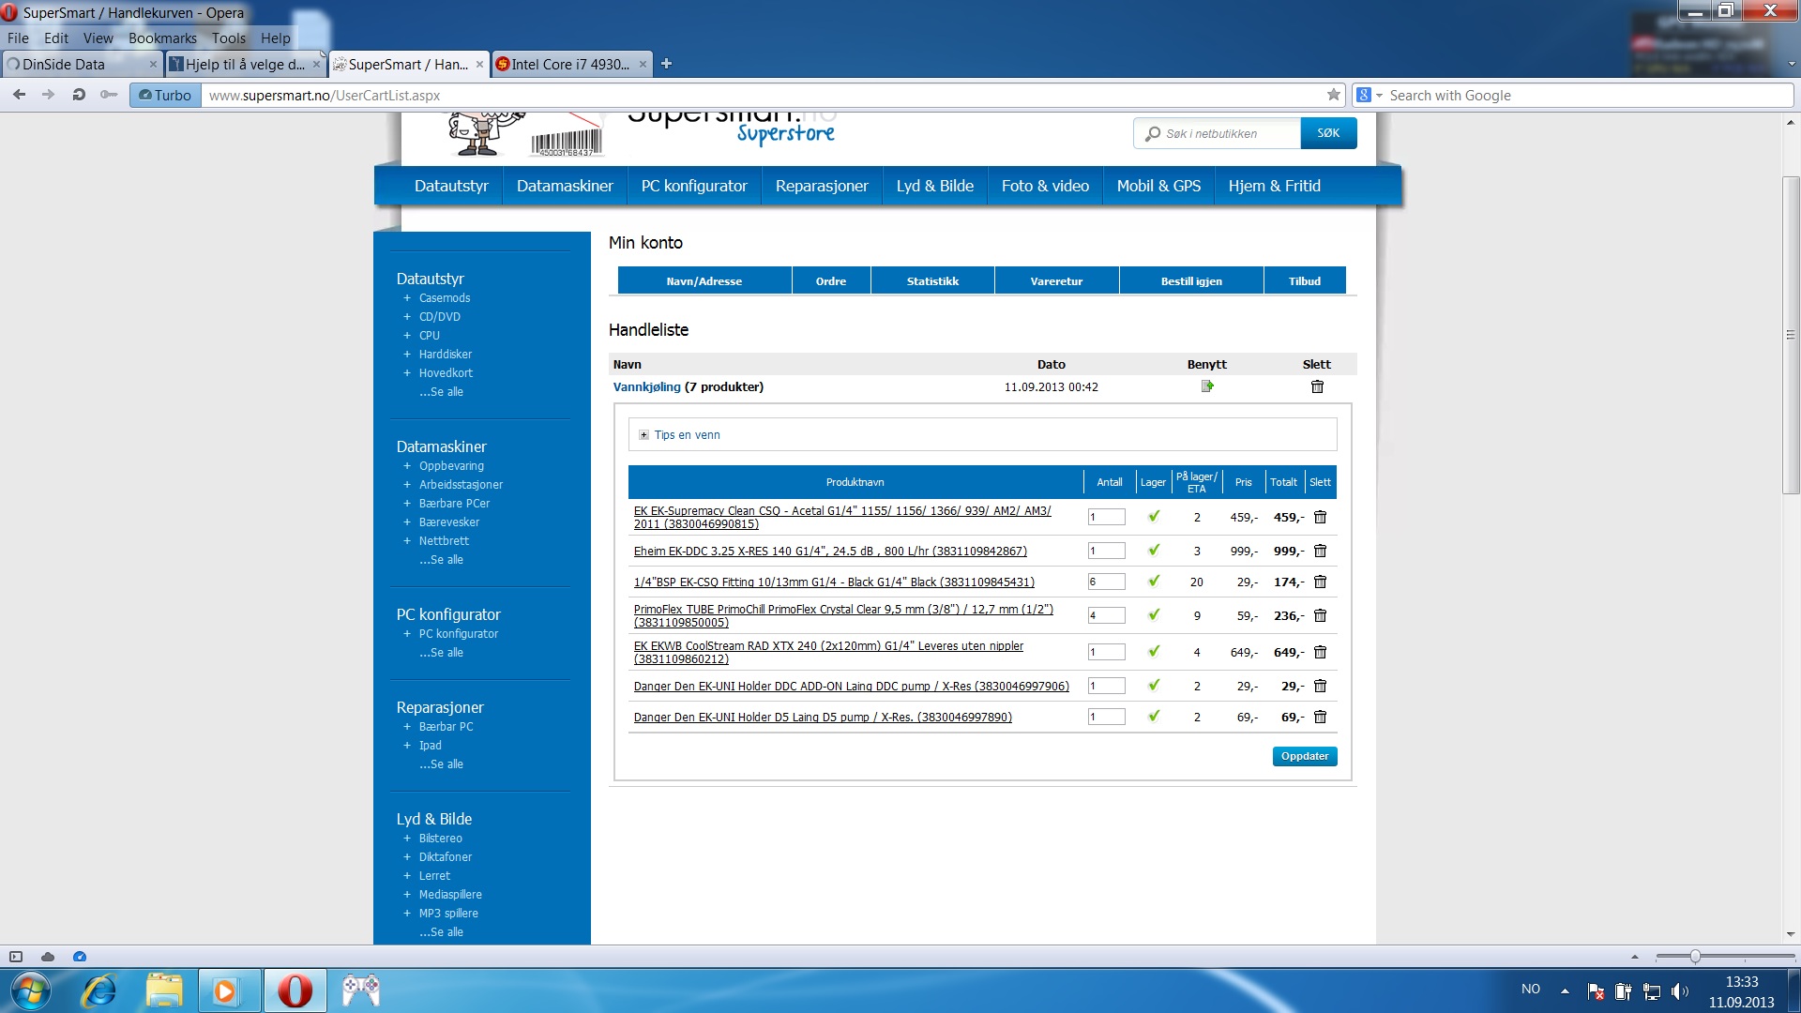Open the Navn/Adresse account tab
1801x1013 pixels.
click(x=704, y=280)
